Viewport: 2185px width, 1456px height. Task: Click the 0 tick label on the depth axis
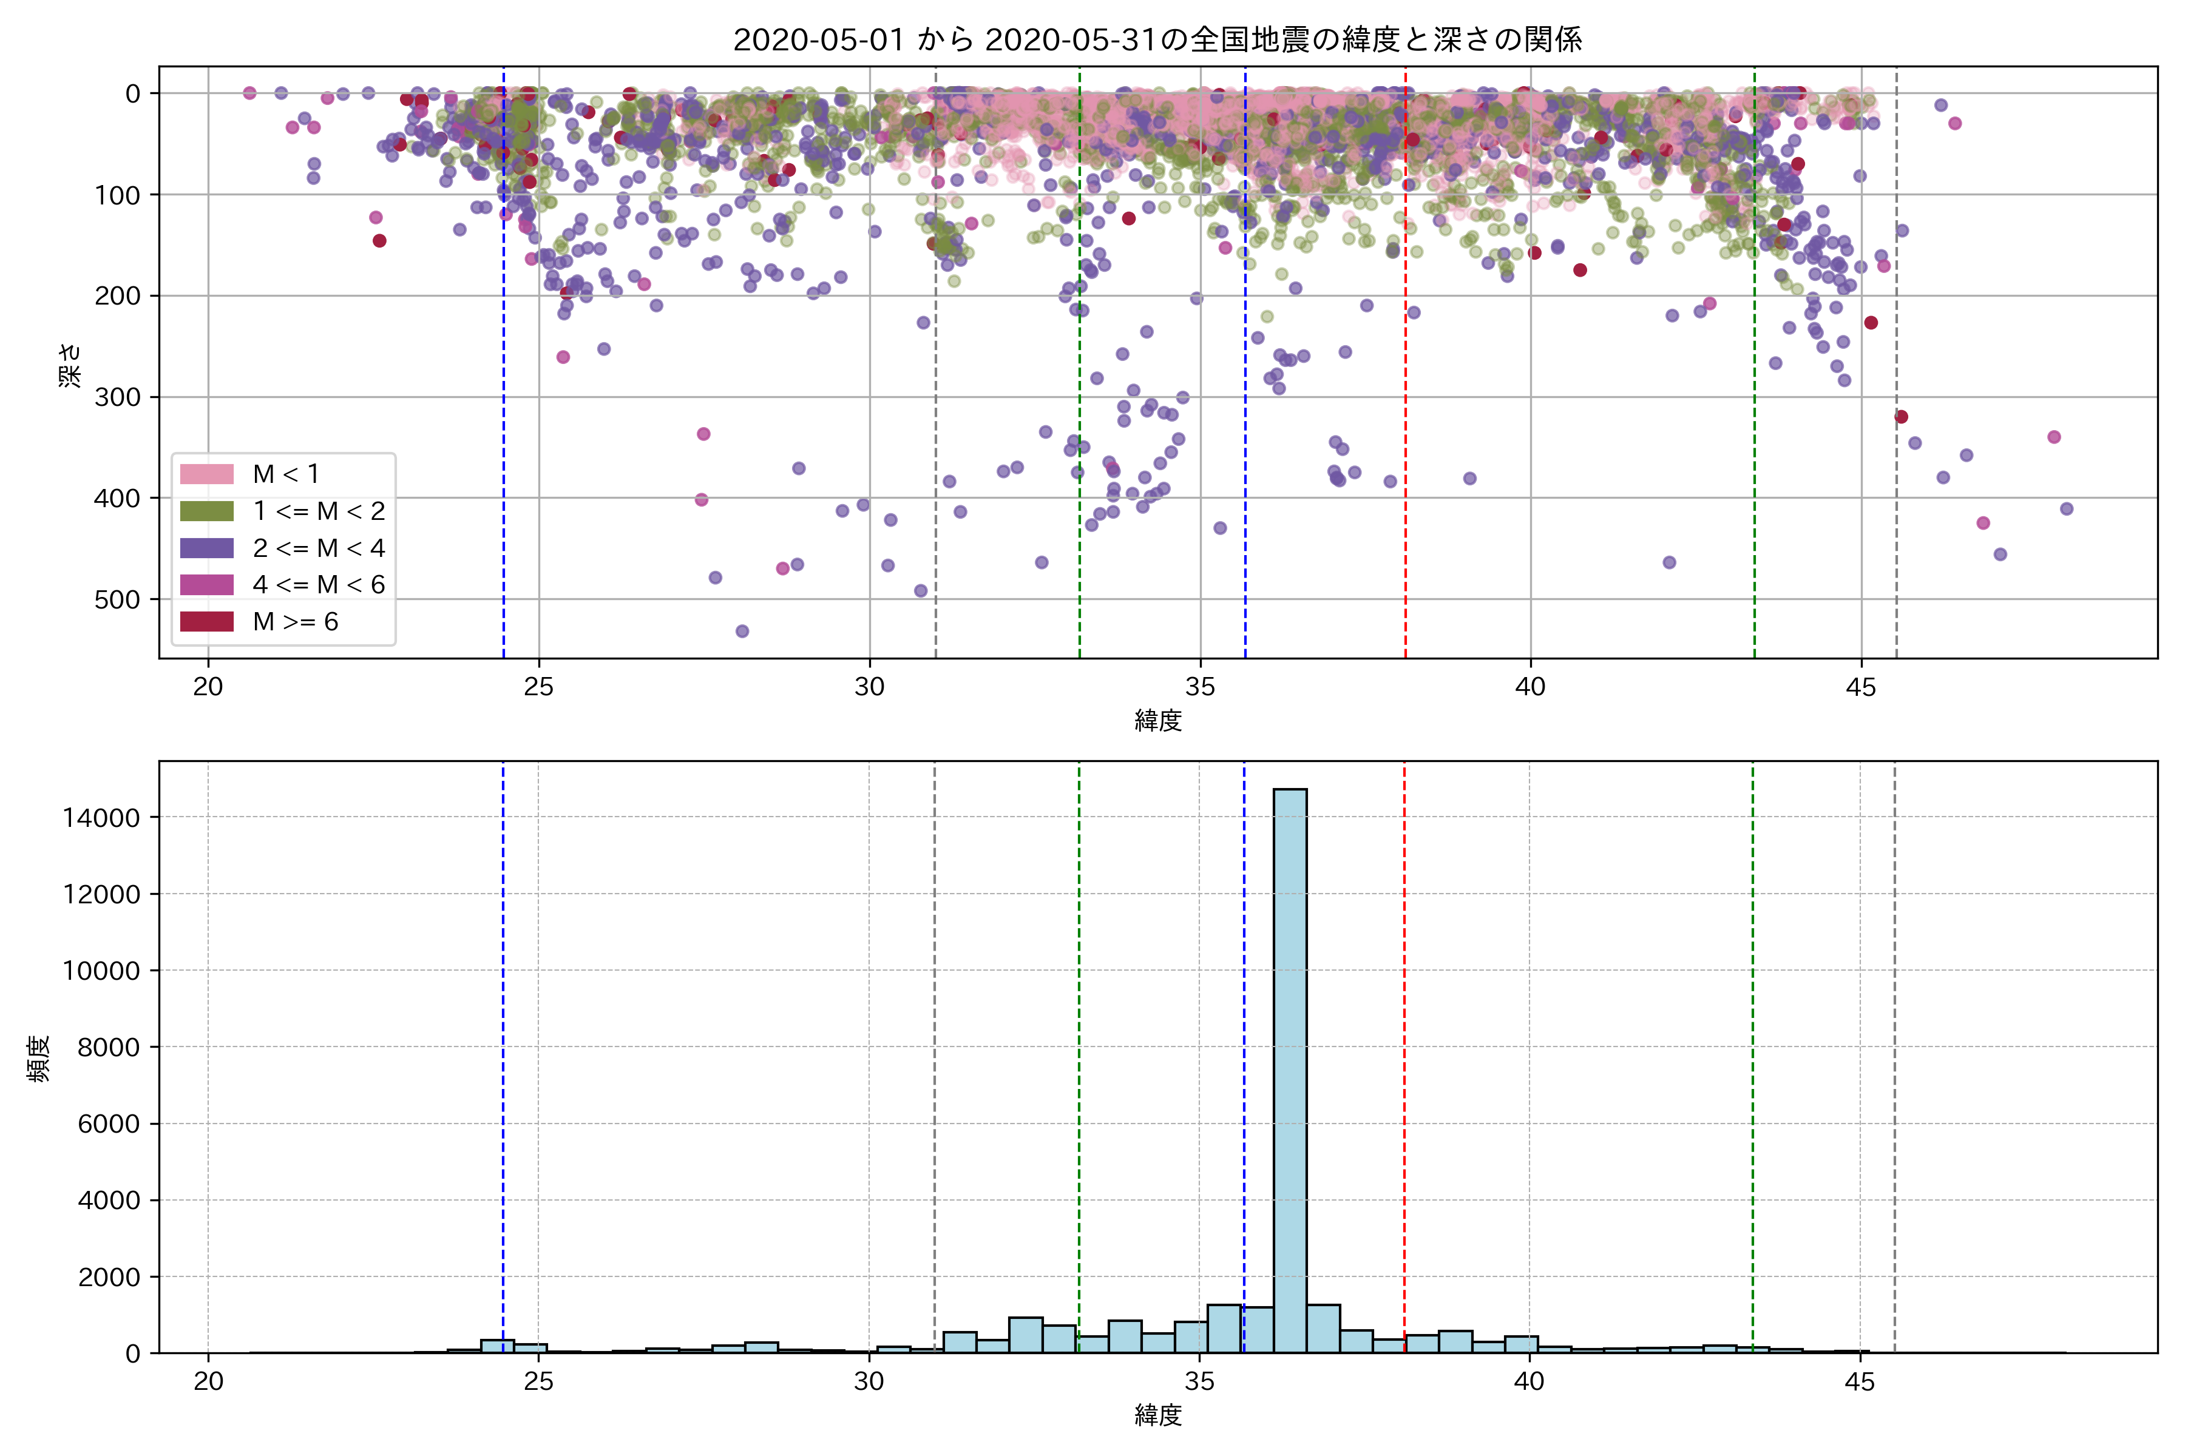[133, 94]
